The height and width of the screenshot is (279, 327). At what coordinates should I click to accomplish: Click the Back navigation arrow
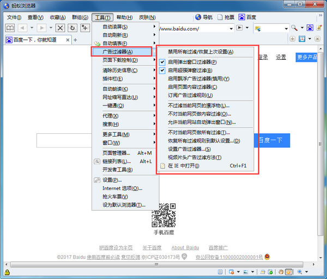[22, 28]
